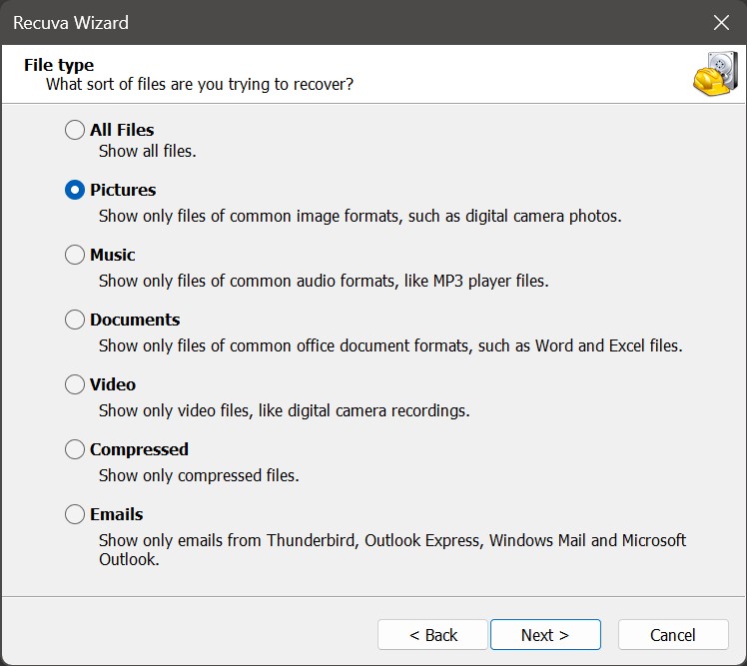Pick the Music file type option

pos(75,255)
